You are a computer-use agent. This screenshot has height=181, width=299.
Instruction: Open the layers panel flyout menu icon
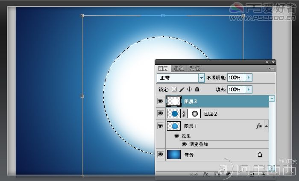click(x=271, y=68)
